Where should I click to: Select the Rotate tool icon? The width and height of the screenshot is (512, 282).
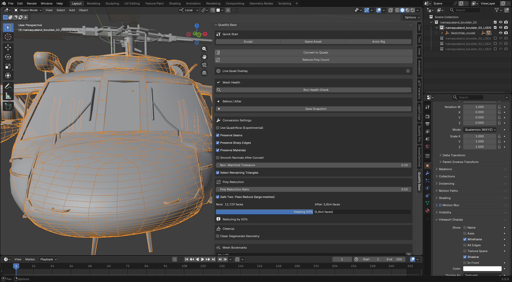pos(8,57)
